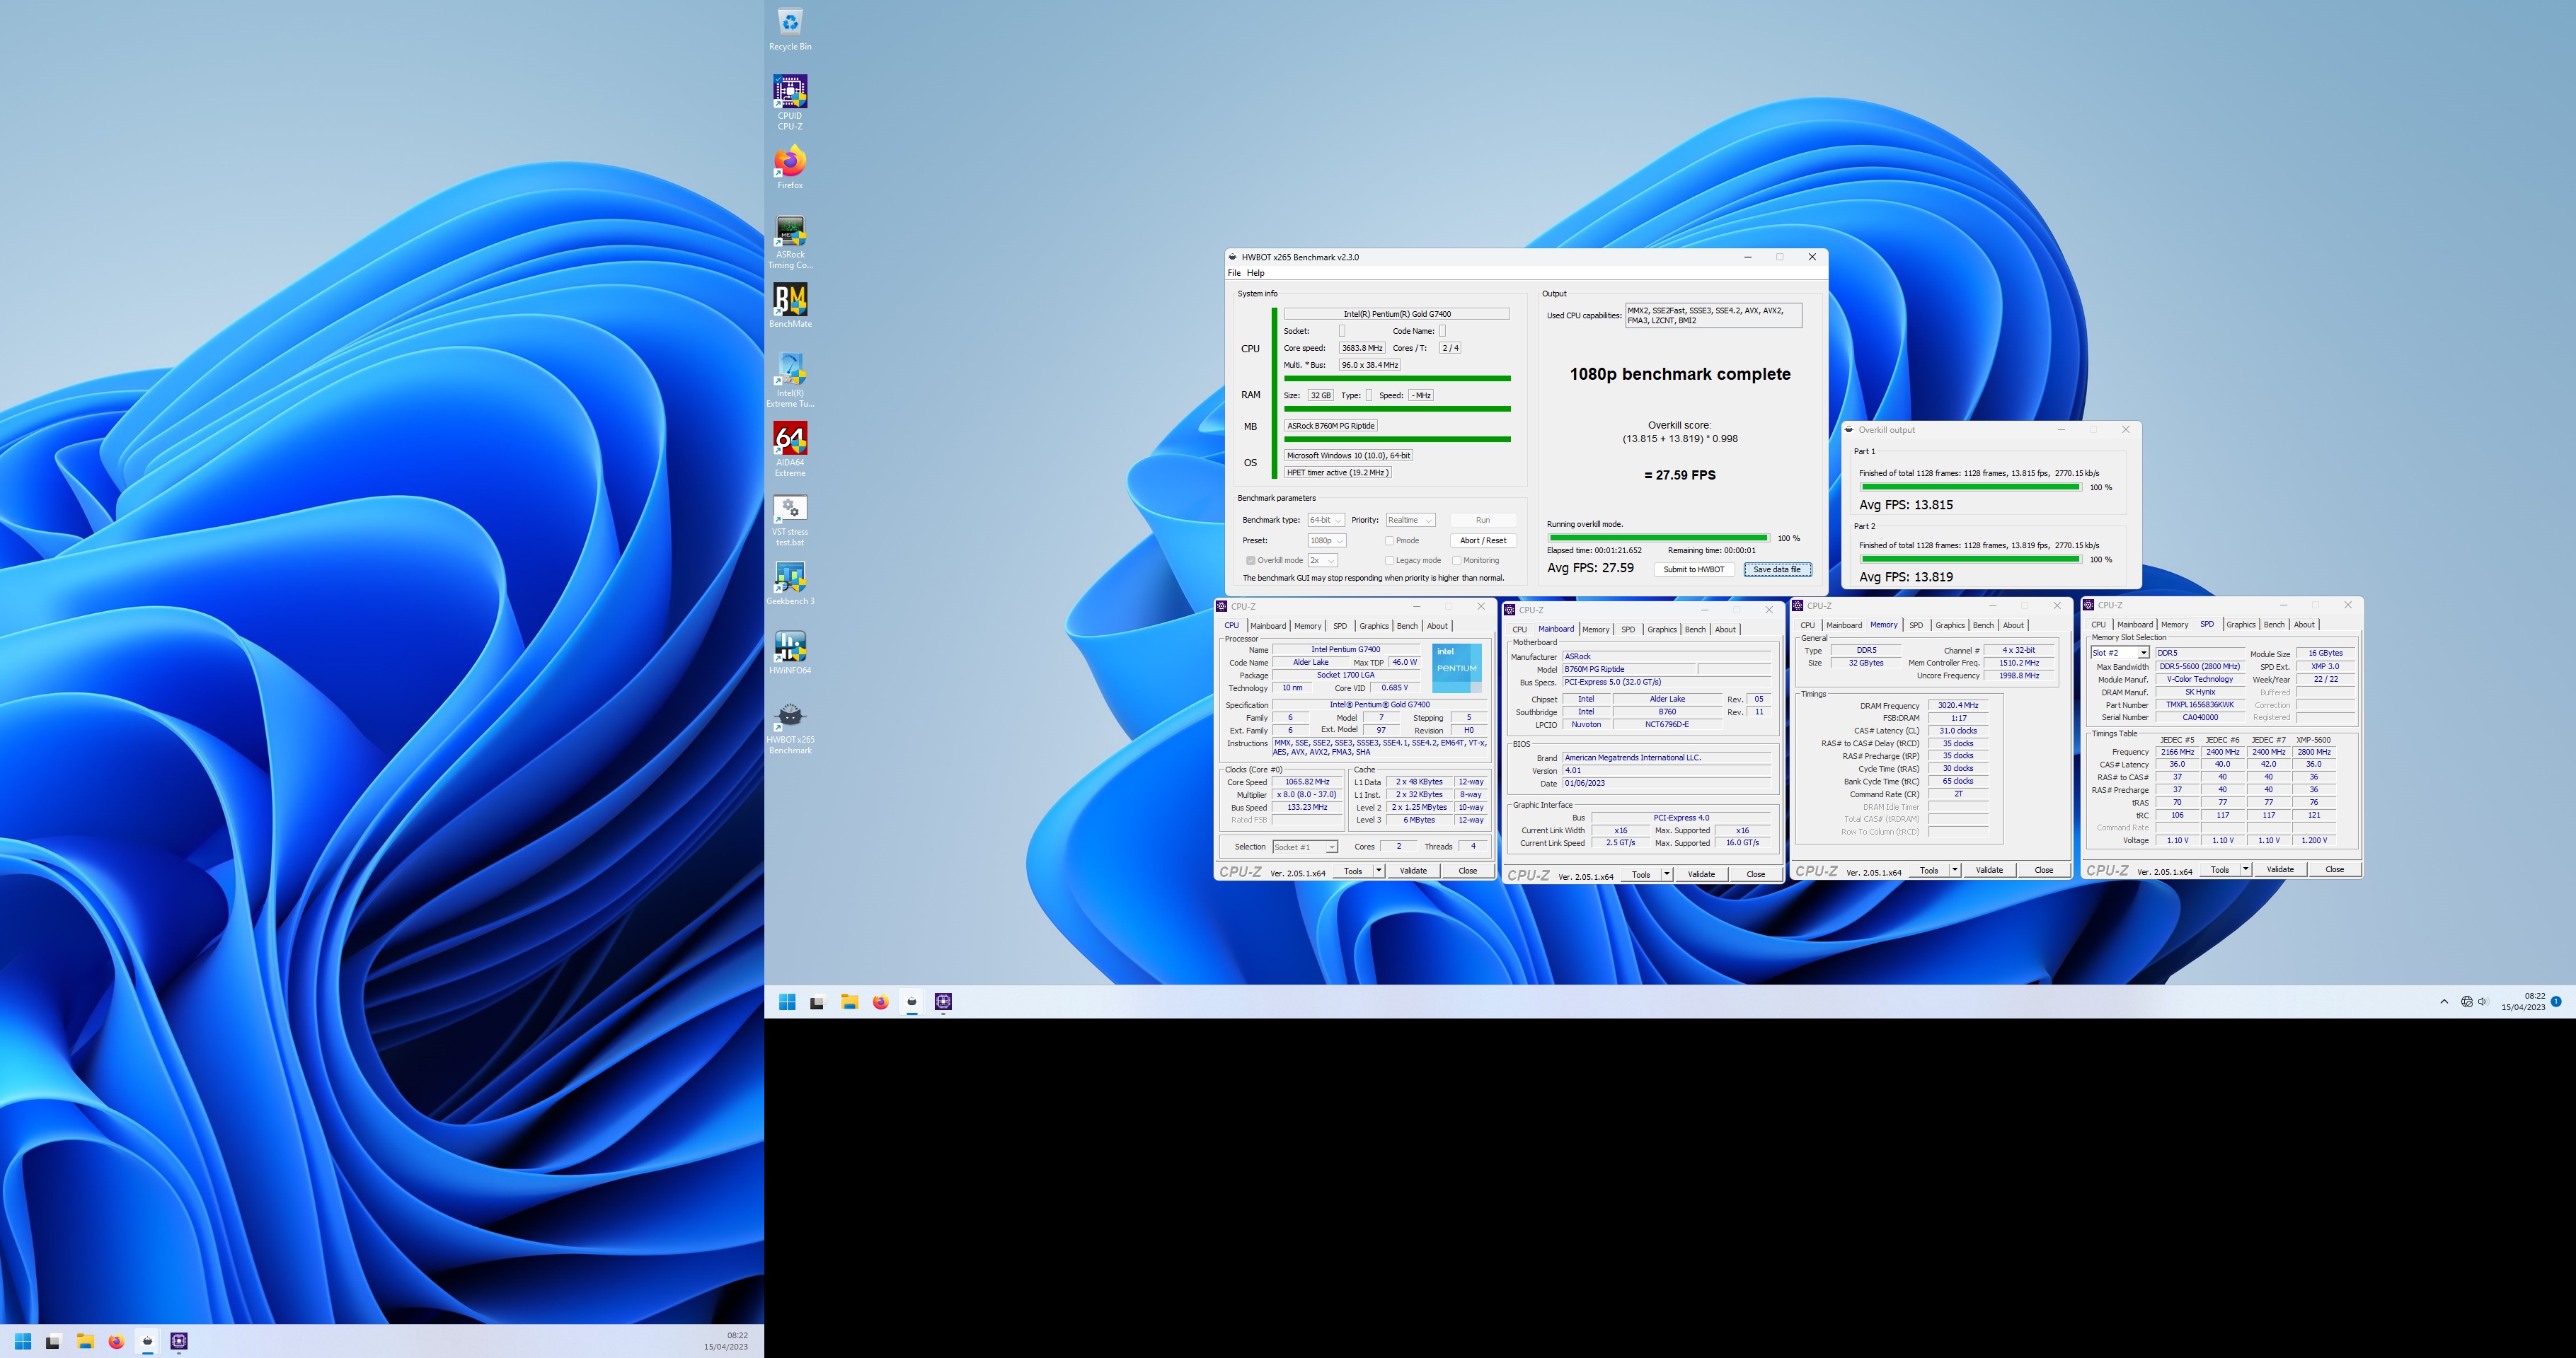Viewport: 2576px width, 1358px height.
Task: Launch Intel Extreme Tuning Utility desktop icon
Action: coord(790,381)
